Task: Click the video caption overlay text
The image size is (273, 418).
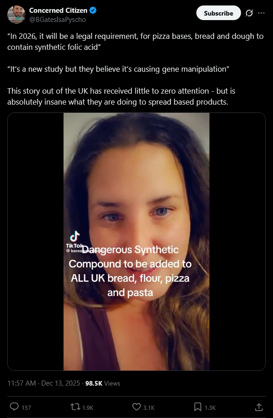Action: [x=130, y=271]
